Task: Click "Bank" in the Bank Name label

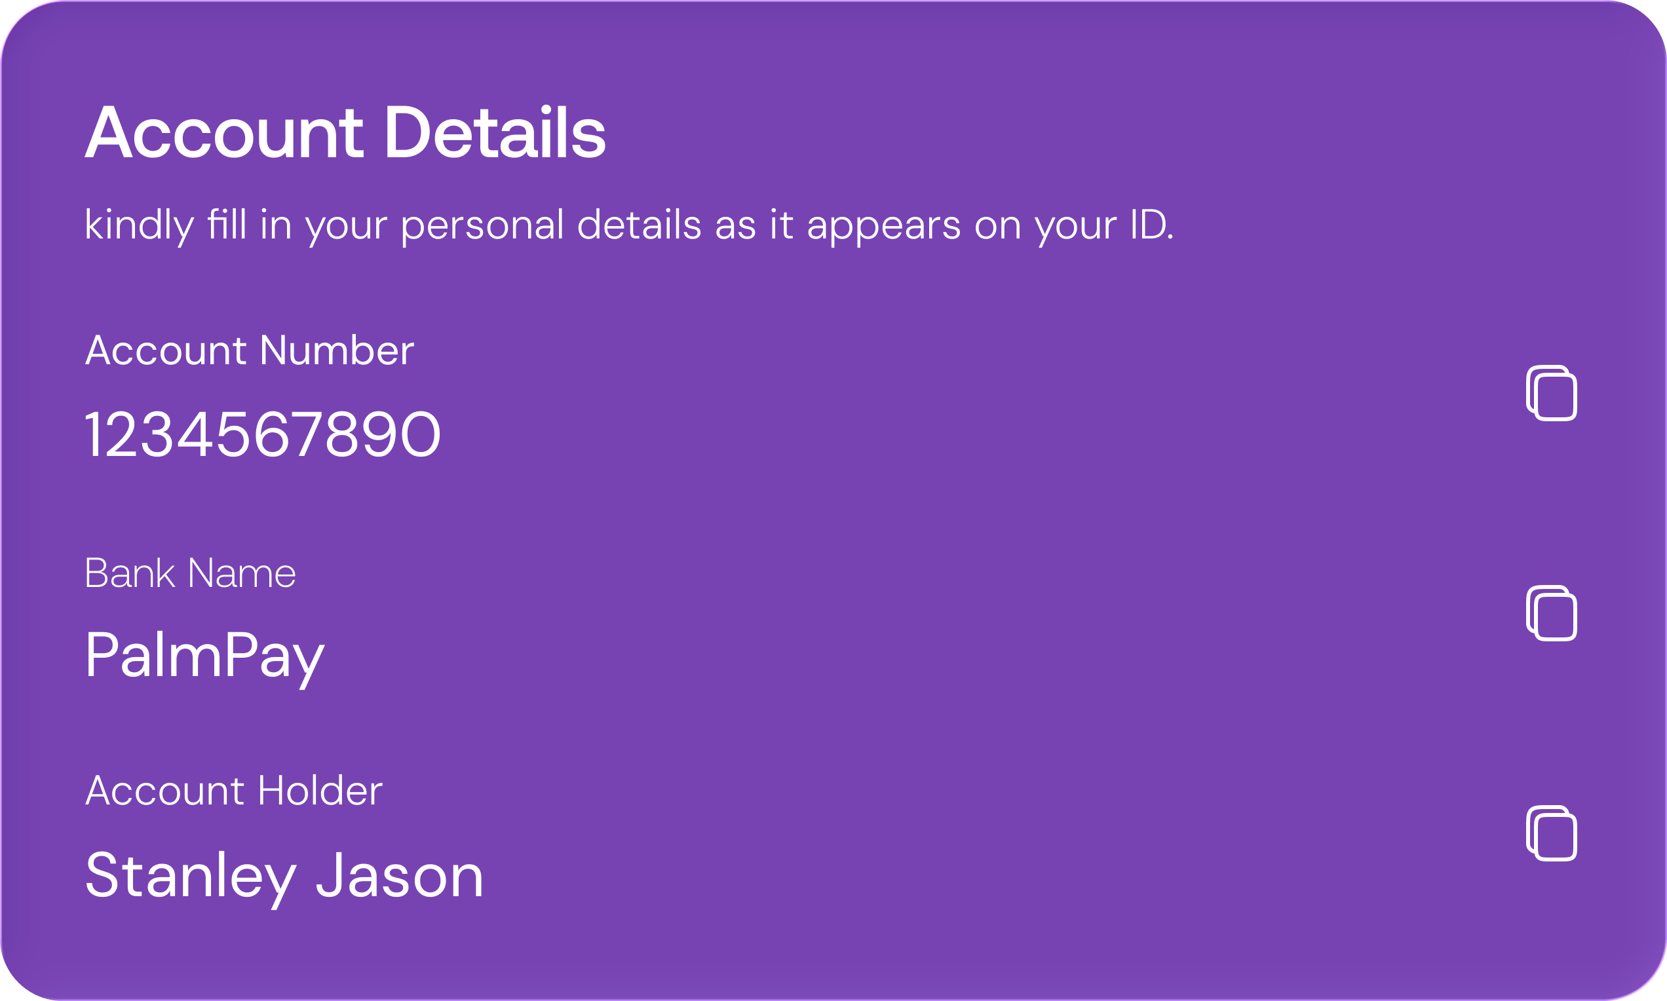Action: click(130, 573)
